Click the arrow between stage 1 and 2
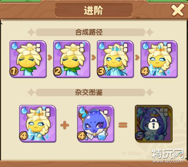This screenshot has height=167, width=188. click(50, 57)
